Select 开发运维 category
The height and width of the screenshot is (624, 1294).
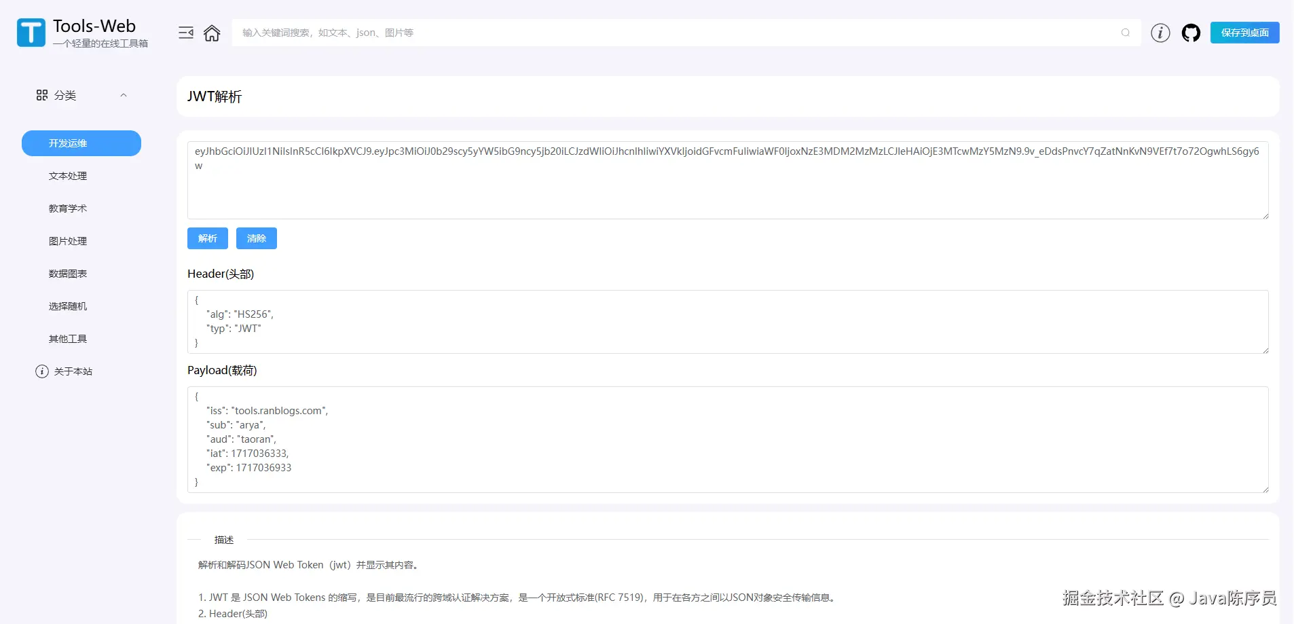[x=81, y=143]
